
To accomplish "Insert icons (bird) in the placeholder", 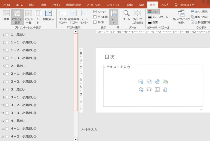I will click(x=157, y=82).
